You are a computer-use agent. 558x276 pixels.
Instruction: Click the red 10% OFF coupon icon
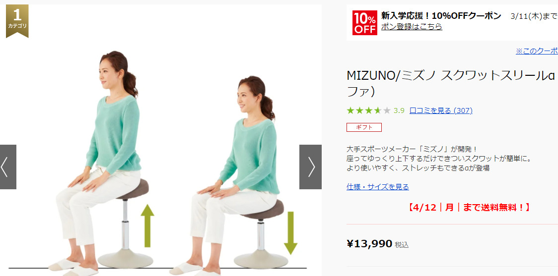point(365,23)
